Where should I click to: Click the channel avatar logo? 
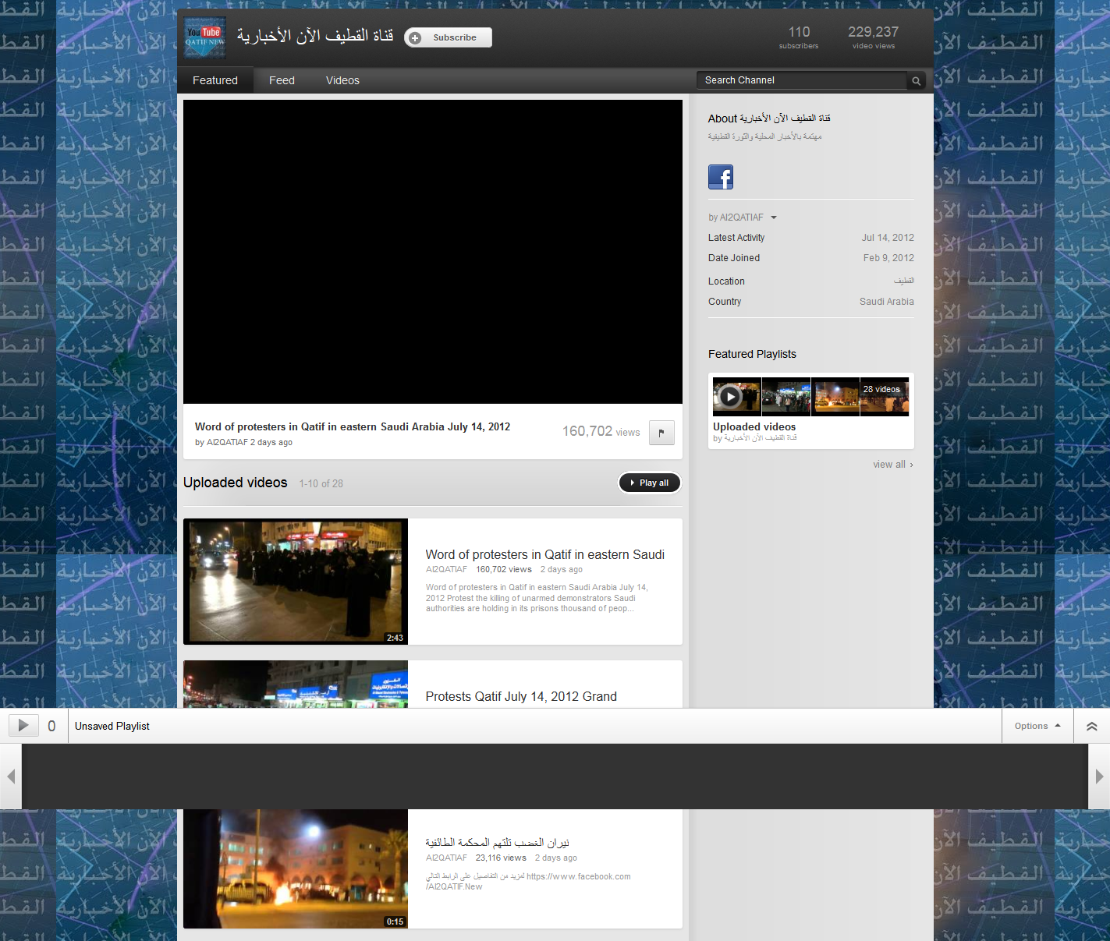205,37
